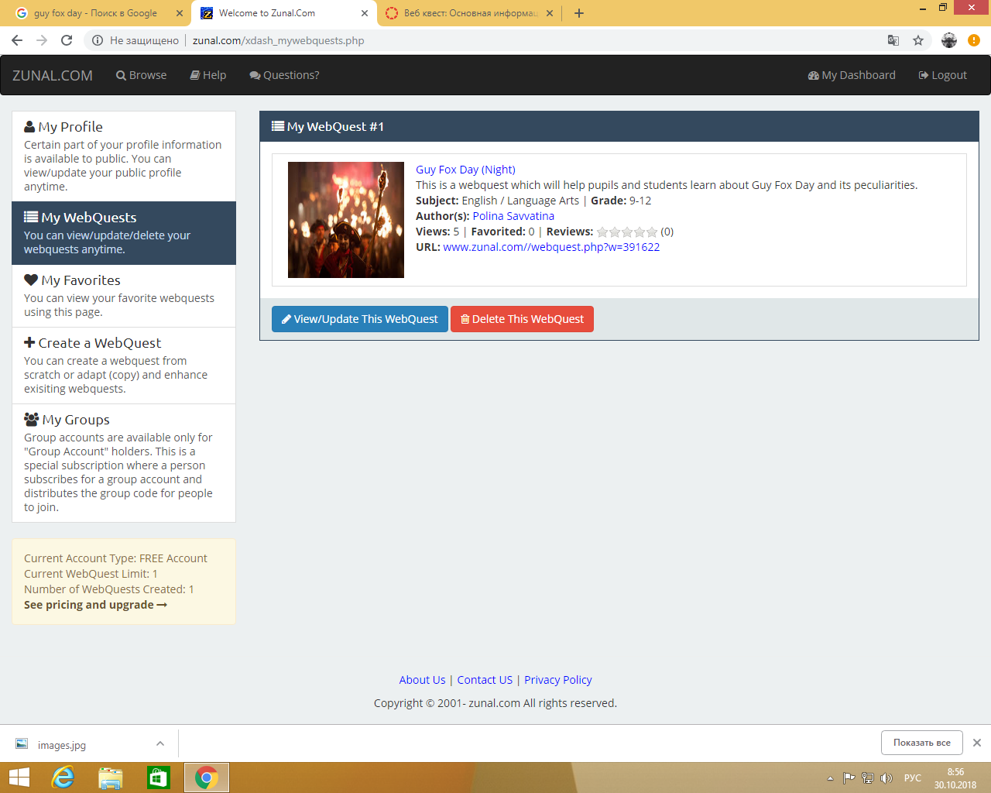Bookmark this page with the star icon
Viewport: 991px width, 793px height.
pos(918,40)
